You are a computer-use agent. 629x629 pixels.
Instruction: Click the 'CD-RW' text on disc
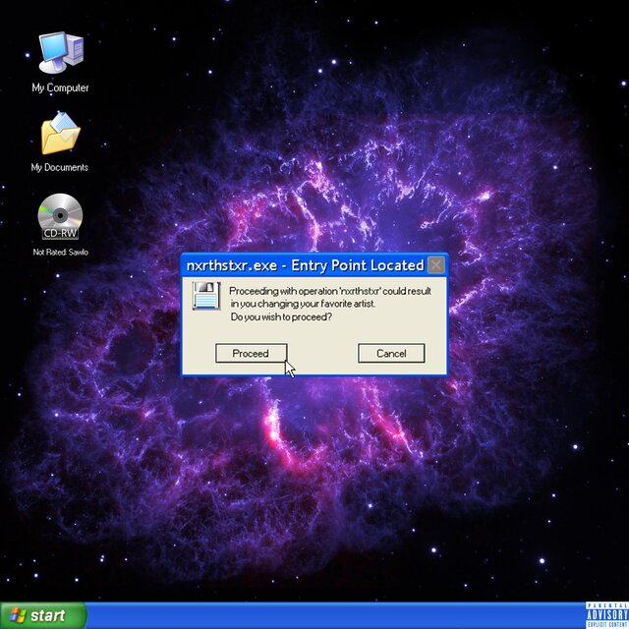click(x=60, y=234)
